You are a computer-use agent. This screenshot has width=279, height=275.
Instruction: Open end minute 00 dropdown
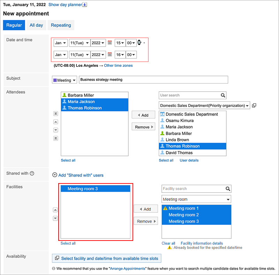(x=131, y=55)
